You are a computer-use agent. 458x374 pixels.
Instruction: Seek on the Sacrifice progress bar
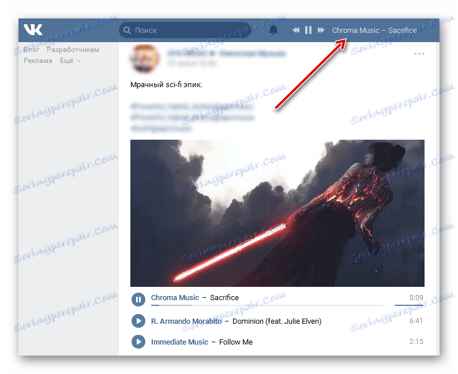[x=267, y=305]
